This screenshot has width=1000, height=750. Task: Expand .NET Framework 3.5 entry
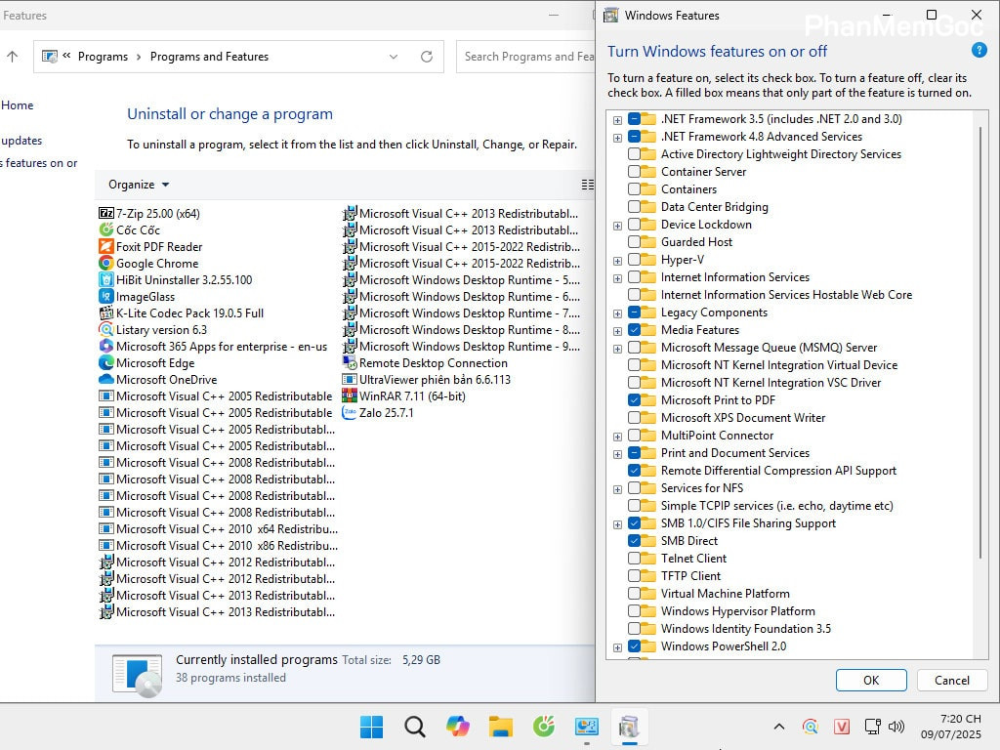click(617, 118)
